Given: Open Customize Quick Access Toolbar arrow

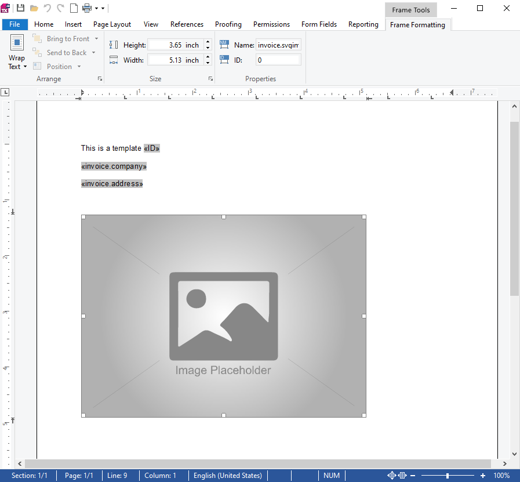Looking at the screenshot, I should 103,8.
